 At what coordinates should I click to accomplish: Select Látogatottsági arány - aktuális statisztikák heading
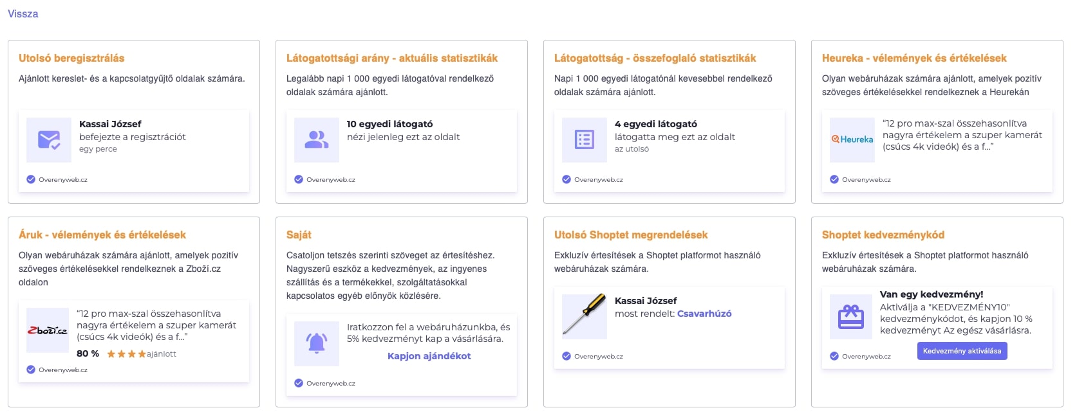(392, 58)
